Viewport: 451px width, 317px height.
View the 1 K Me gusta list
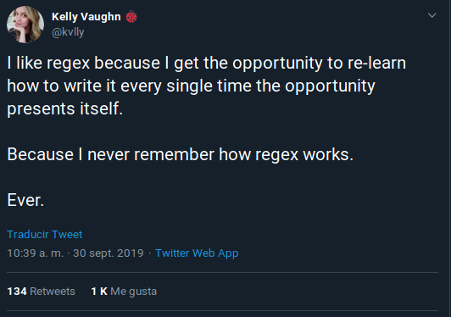124,292
